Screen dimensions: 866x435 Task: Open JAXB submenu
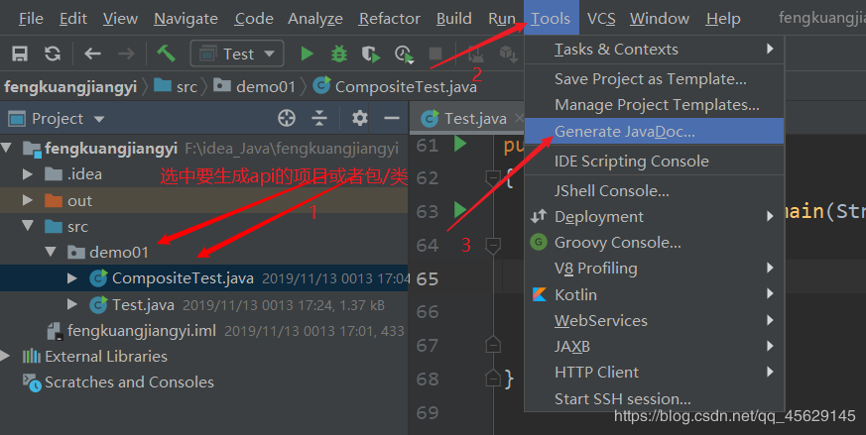click(x=654, y=347)
